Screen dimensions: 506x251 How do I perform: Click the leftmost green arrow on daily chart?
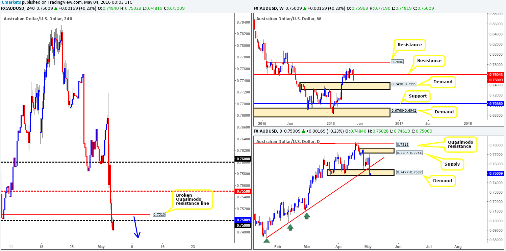click(267, 240)
